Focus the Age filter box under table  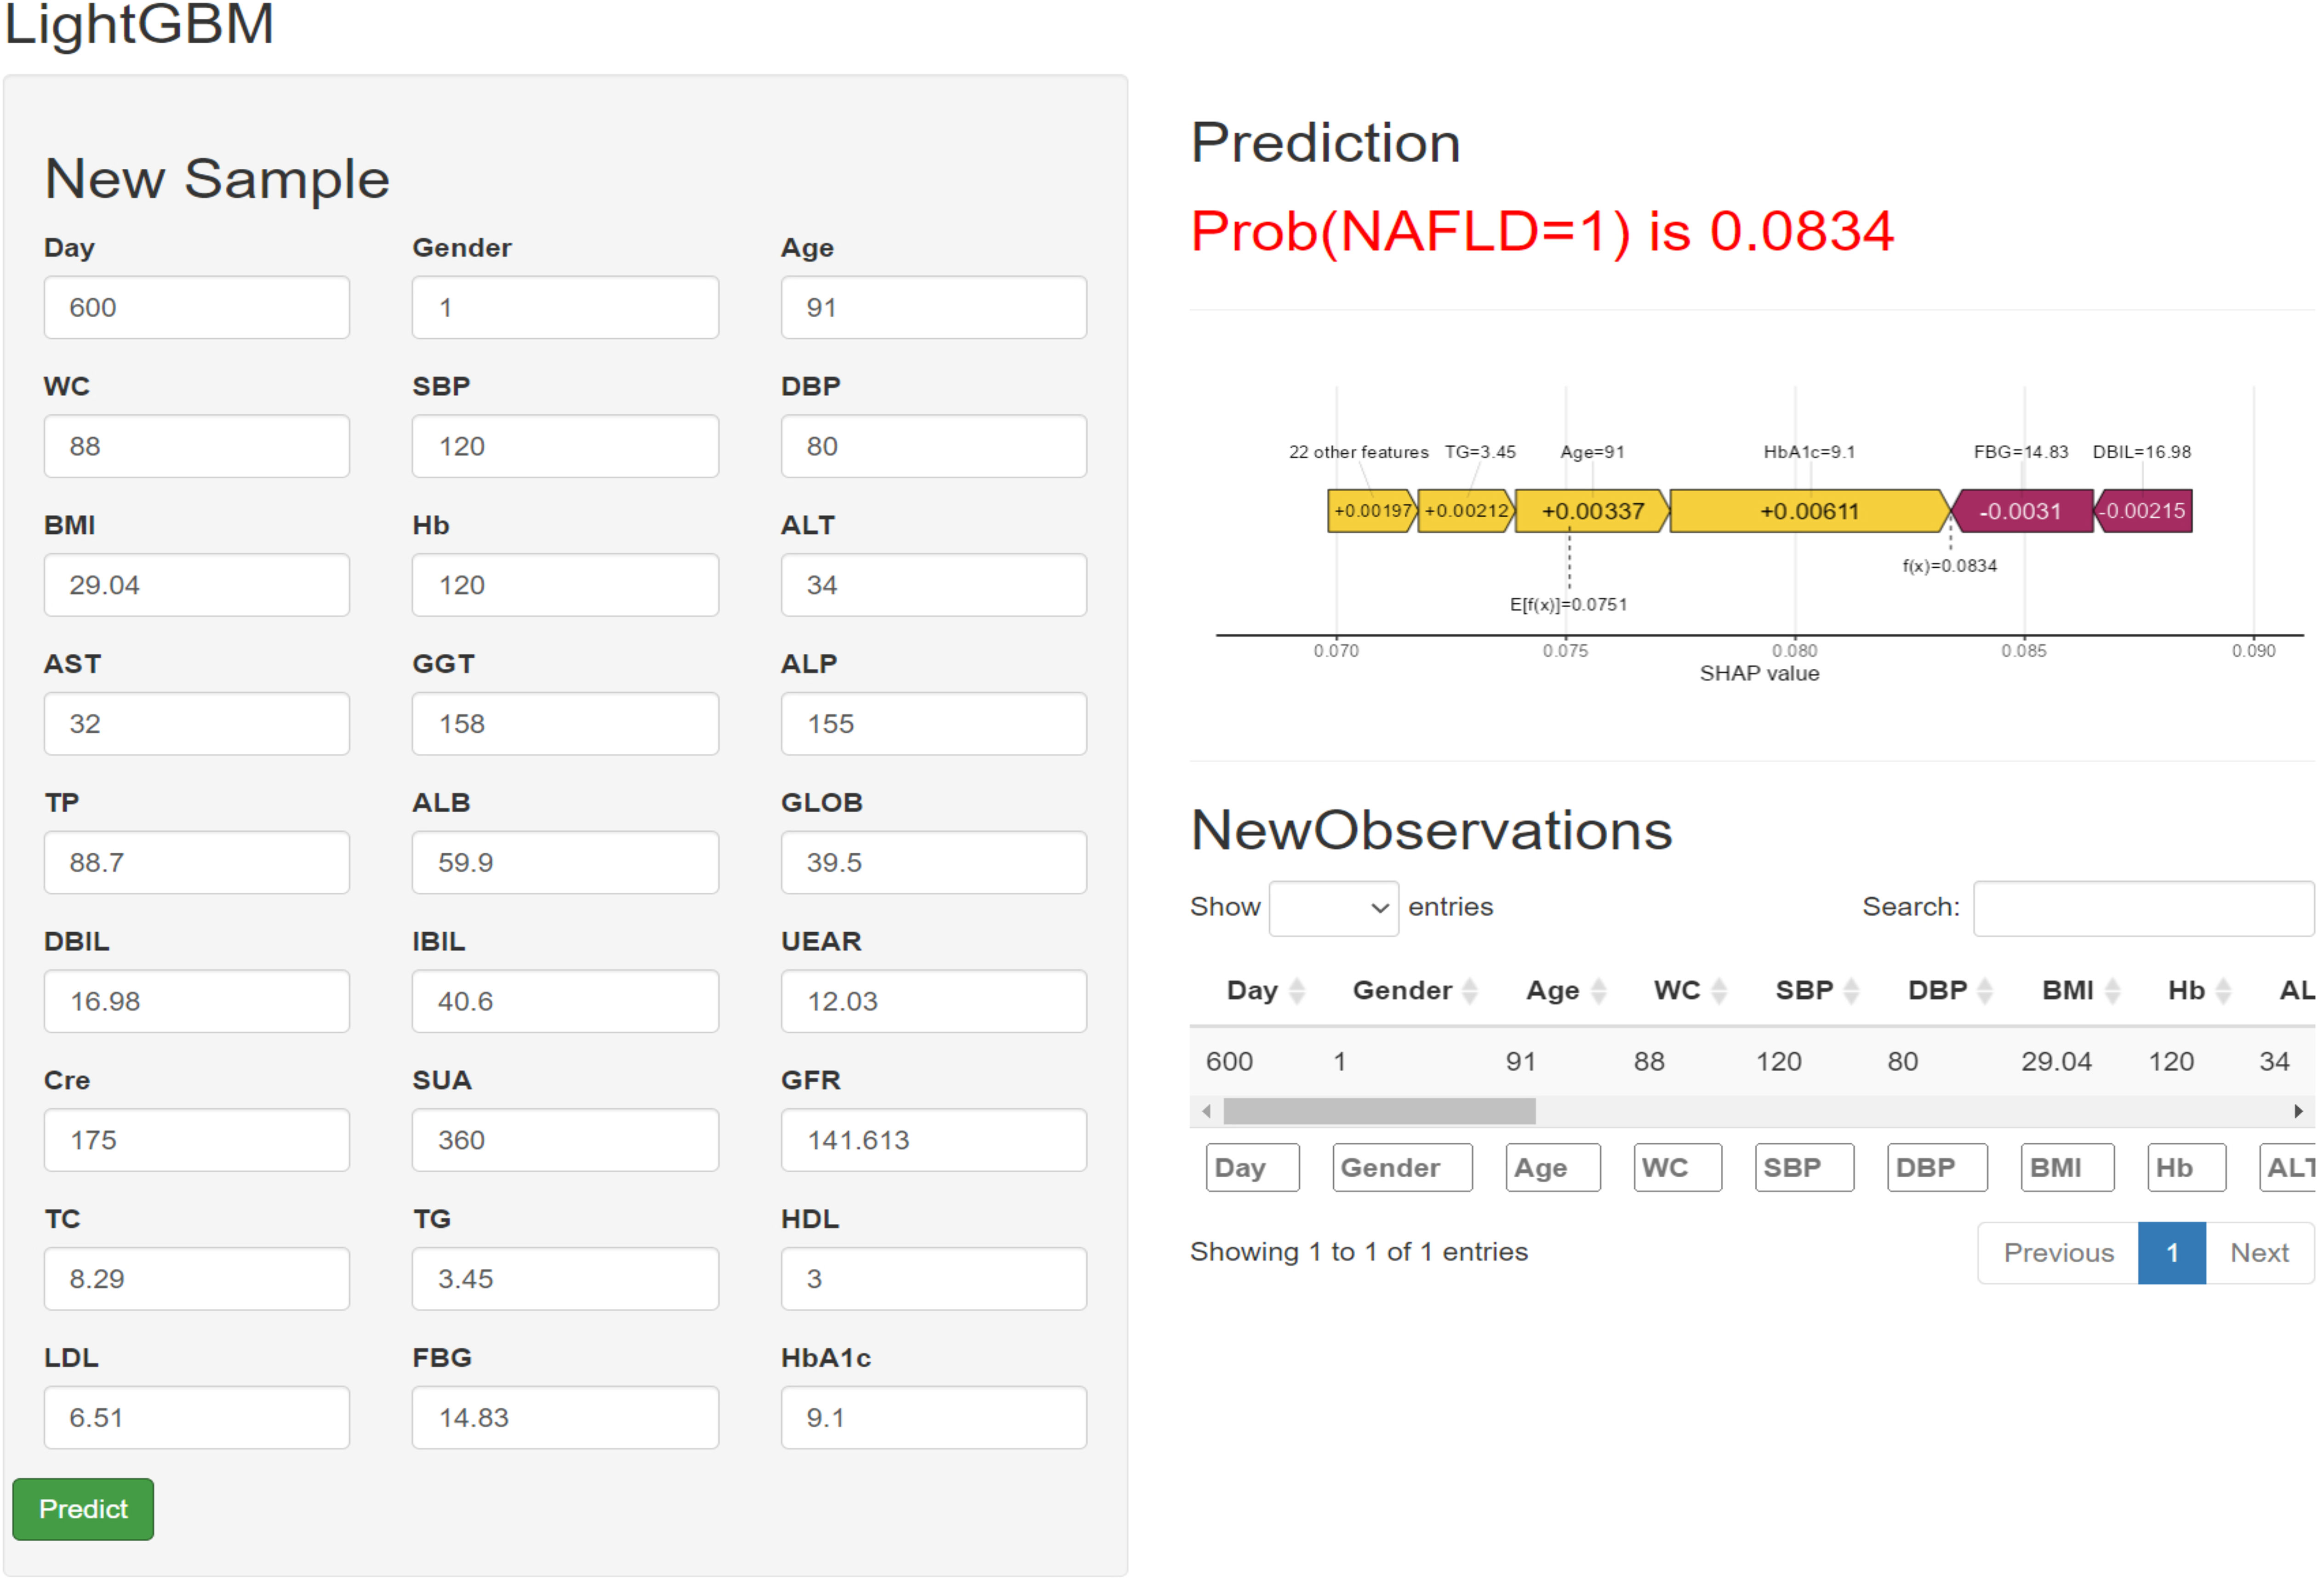pyautogui.click(x=1552, y=1167)
